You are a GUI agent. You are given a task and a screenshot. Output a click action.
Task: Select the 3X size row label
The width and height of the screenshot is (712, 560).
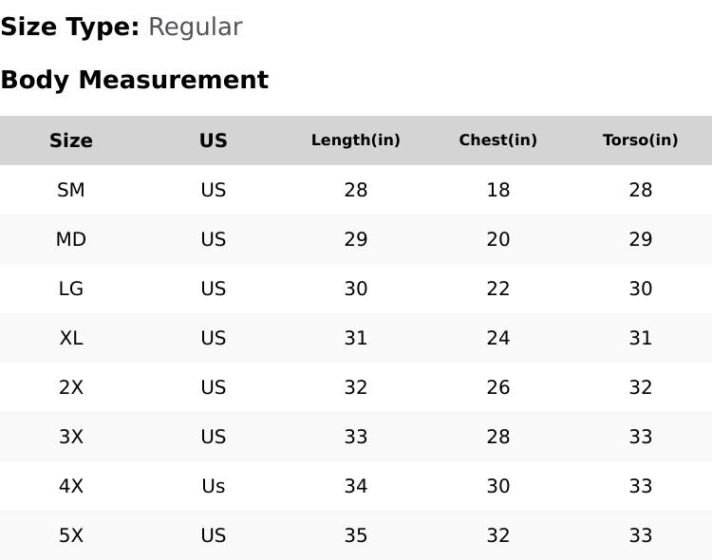coord(71,437)
